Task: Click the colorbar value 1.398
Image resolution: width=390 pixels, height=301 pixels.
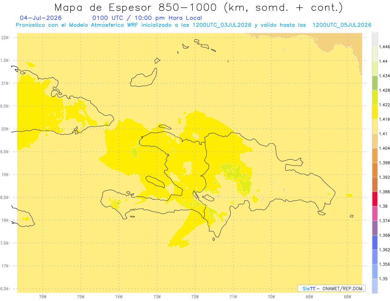Action: point(384,163)
